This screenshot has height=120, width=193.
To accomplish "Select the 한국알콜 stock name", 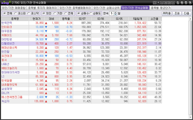I will (x=7, y=81).
